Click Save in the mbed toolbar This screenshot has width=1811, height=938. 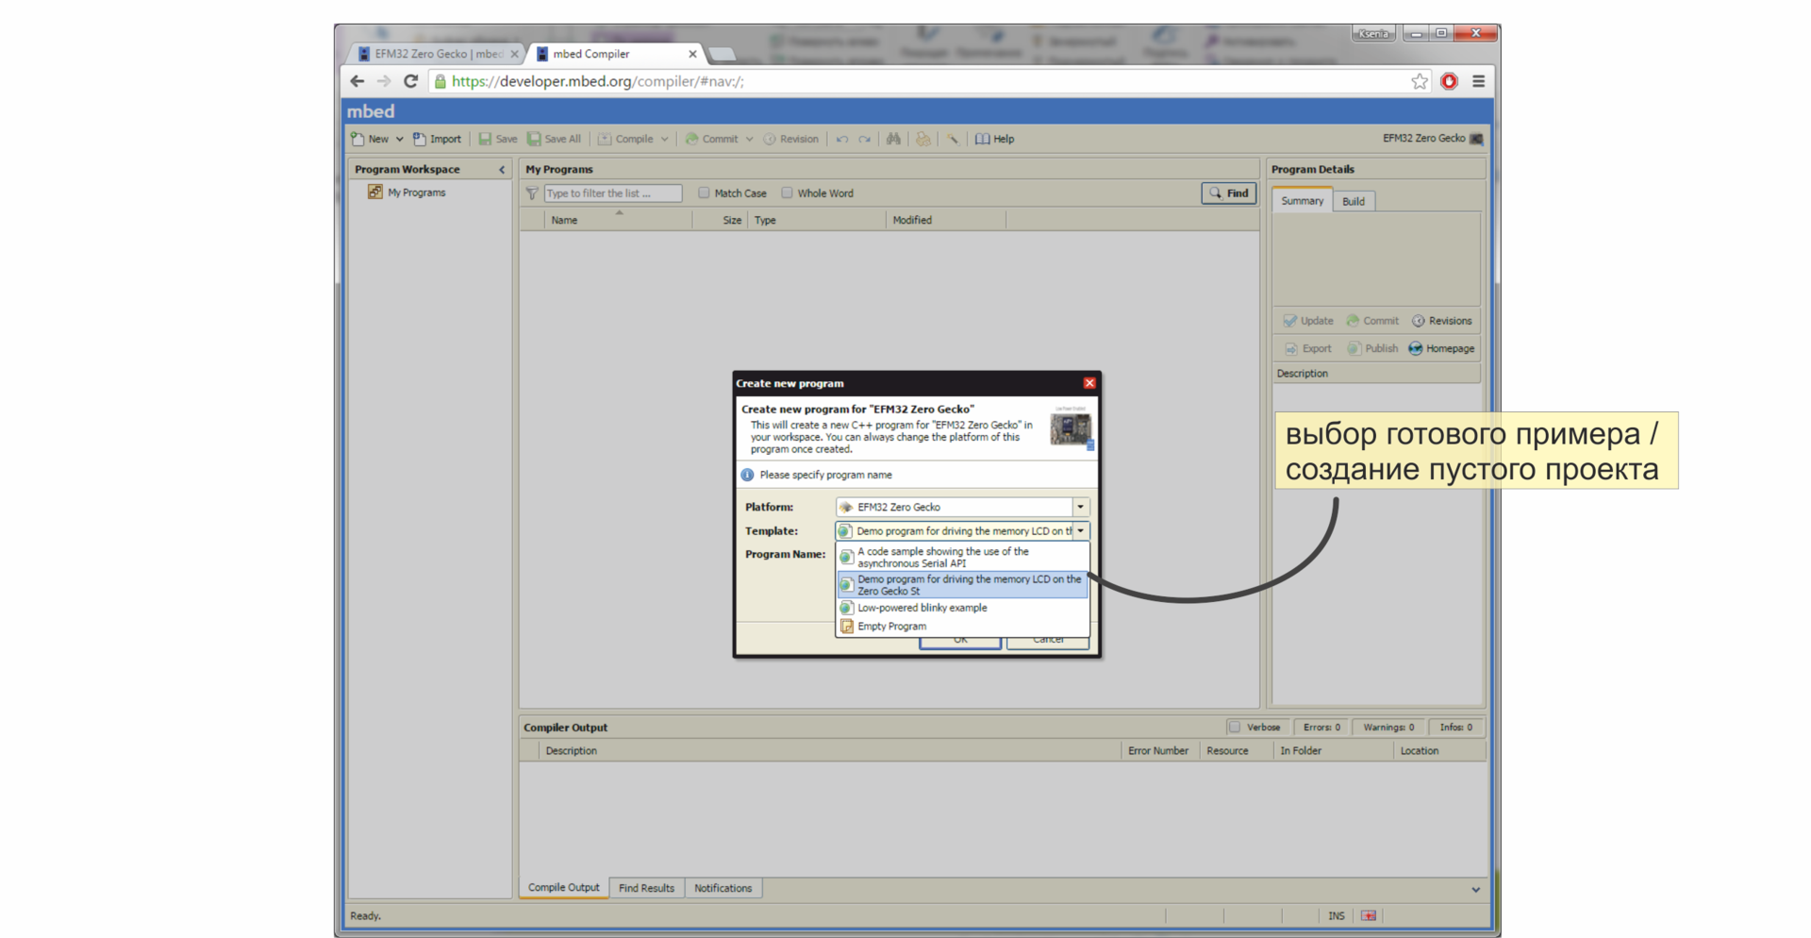click(x=497, y=139)
